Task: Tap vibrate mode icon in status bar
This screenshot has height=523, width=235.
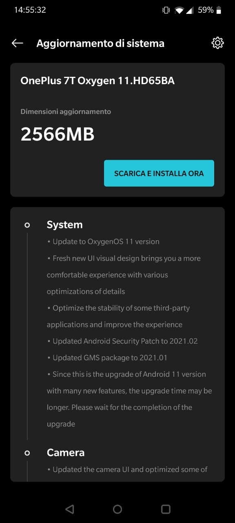Action: point(166,10)
